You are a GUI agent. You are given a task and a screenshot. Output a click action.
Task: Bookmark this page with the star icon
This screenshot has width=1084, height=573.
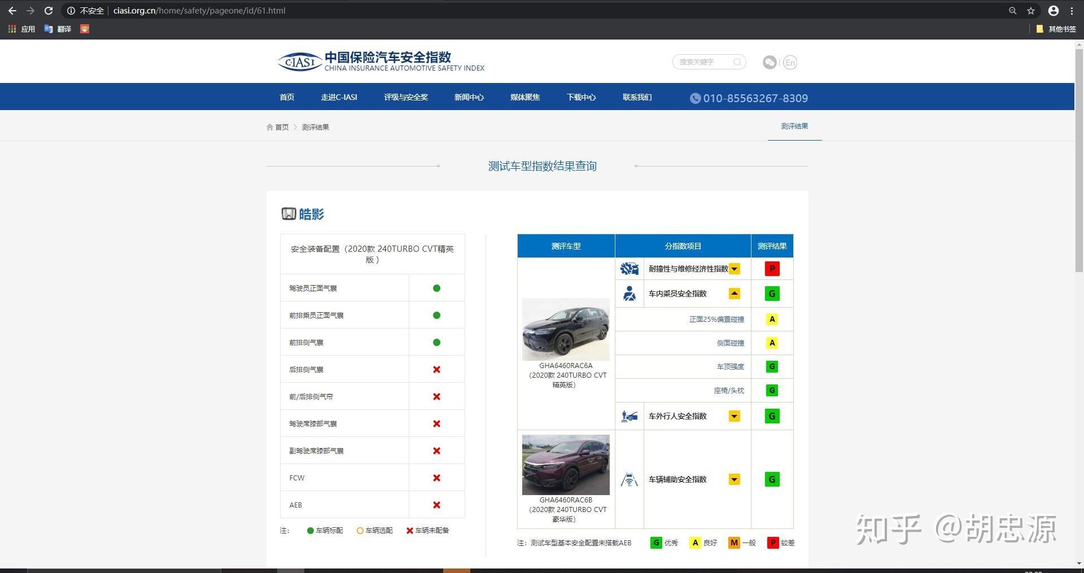click(1031, 11)
